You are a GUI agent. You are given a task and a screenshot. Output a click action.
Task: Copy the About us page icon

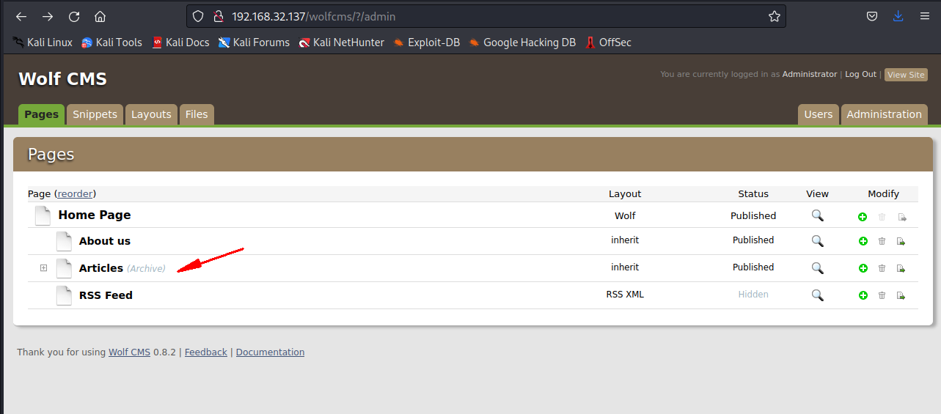901,241
